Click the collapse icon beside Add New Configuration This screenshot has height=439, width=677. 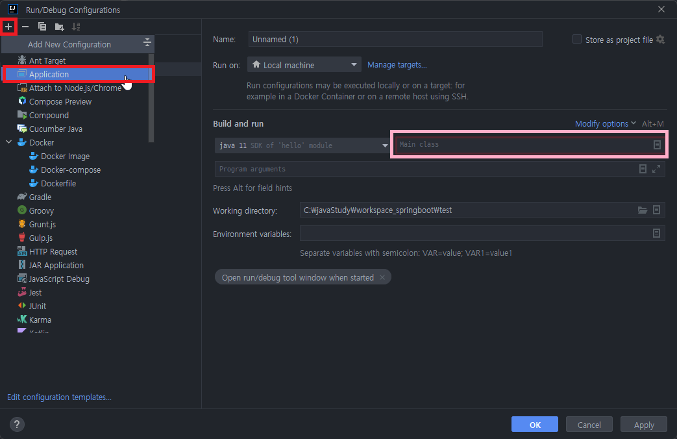click(x=147, y=42)
